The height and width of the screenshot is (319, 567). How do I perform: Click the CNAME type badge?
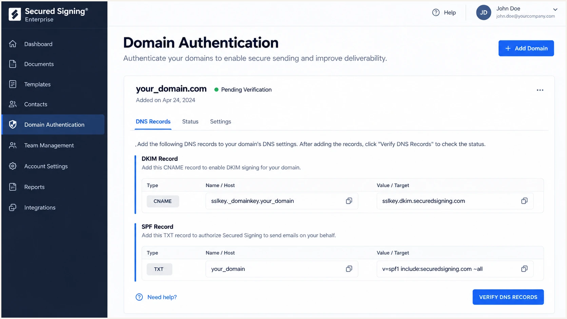(x=163, y=201)
